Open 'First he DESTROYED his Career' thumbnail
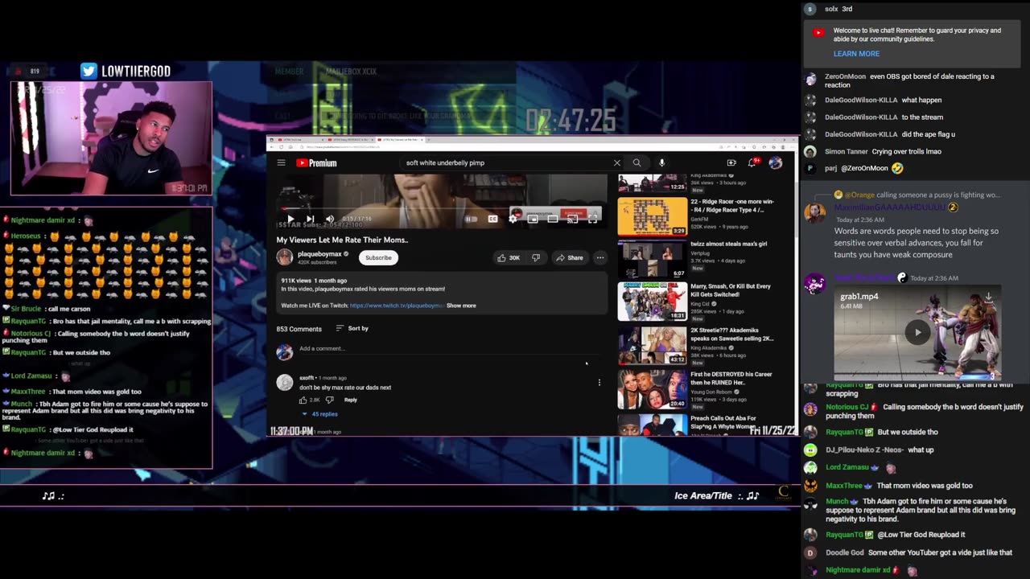Screen dimensions: 1030x579 pyautogui.click(x=653, y=389)
